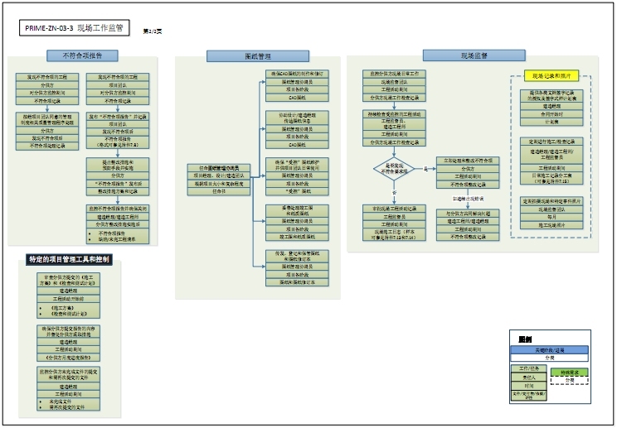Click the 提出整改措施和预防手段并实施 box

(118, 165)
